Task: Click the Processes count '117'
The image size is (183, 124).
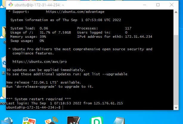Action: coord(128,28)
